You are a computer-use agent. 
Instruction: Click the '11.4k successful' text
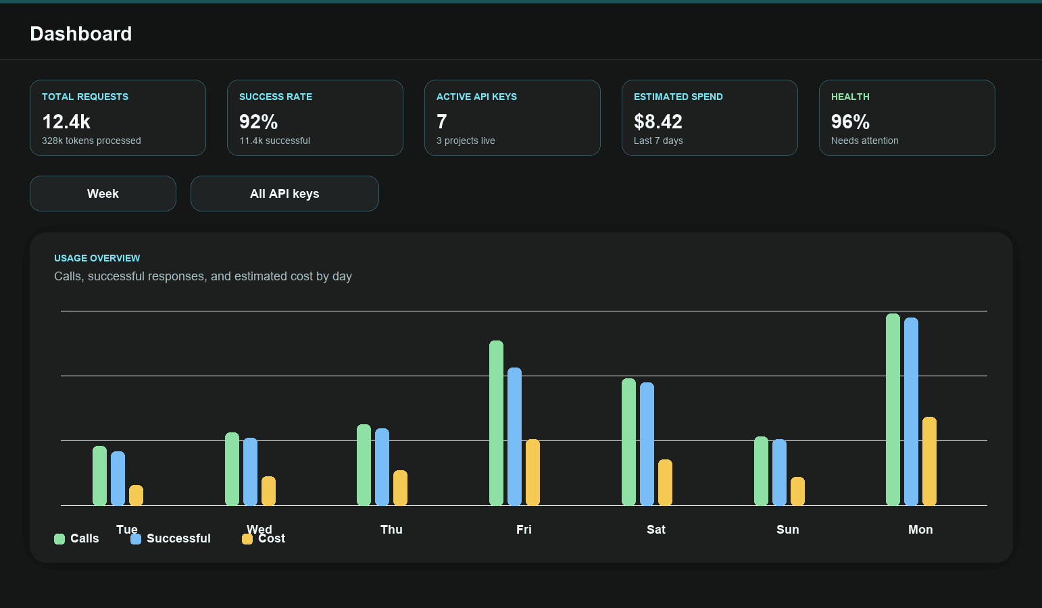(x=274, y=141)
